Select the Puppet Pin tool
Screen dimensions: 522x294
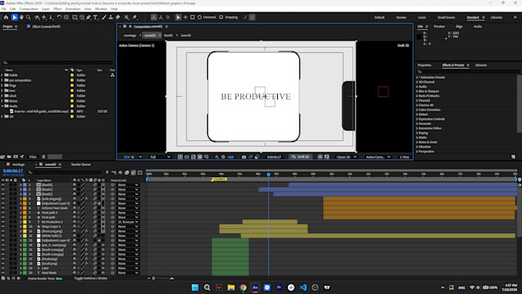135,18
